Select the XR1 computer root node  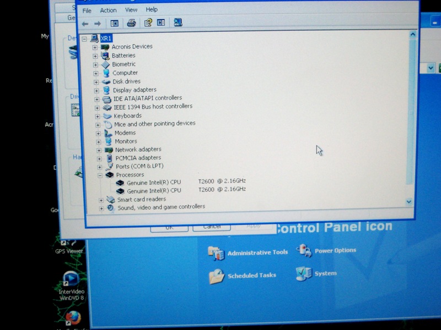point(106,38)
